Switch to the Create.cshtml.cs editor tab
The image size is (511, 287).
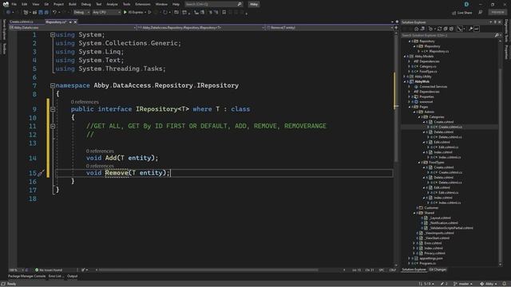pos(22,22)
